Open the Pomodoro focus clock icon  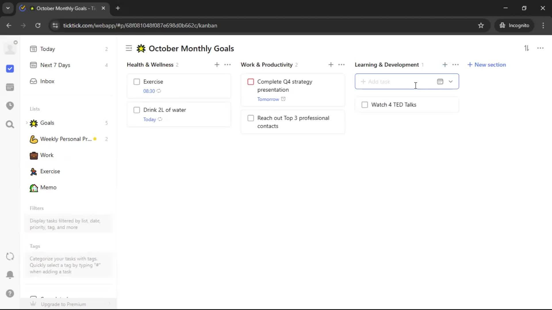click(x=10, y=106)
